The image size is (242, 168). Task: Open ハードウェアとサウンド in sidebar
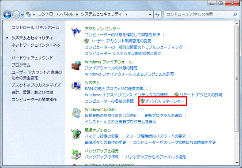(32, 58)
